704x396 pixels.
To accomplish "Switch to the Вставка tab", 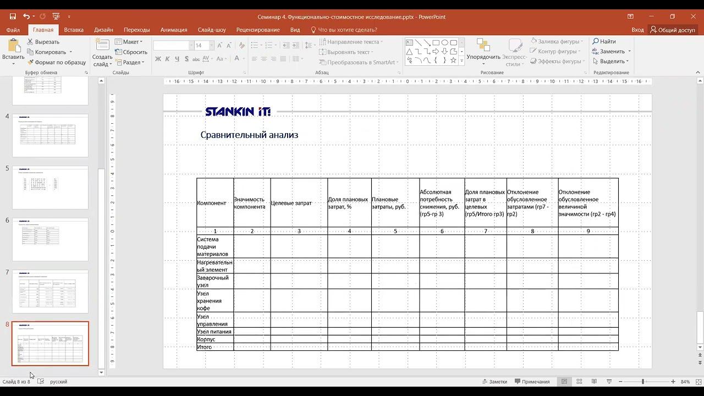I will [x=74, y=30].
